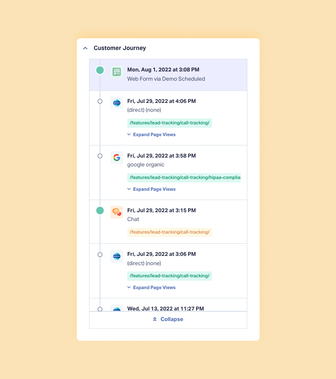Image resolution: width=336 pixels, height=379 pixels.
Task: Expand Page Views for the 4:06 PM visit
Action: [x=152, y=134]
